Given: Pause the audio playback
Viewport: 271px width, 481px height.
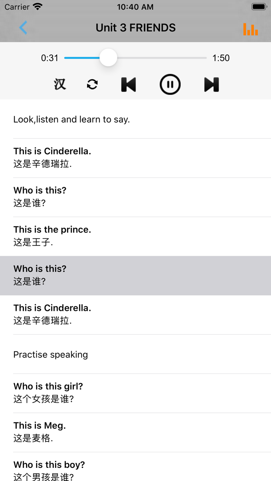Looking at the screenshot, I should tap(170, 84).
